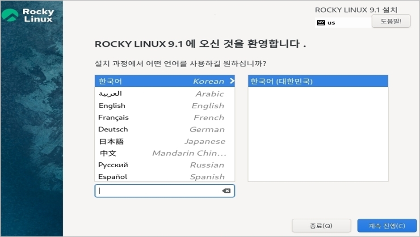Select the 中文 Mandarin Chinese row
This screenshot has height=237, width=420.
coord(165,153)
